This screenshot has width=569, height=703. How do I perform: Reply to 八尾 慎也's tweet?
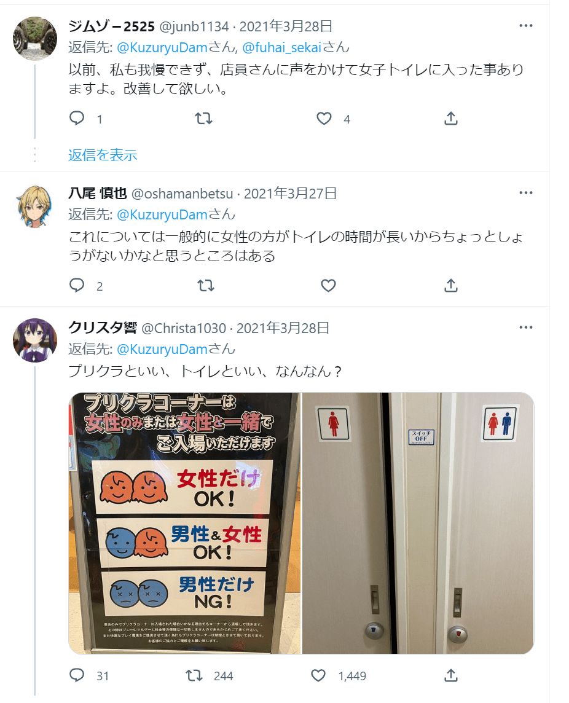pyautogui.click(x=77, y=285)
